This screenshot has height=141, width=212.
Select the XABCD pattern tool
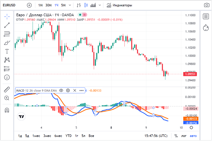(x=7, y=60)
